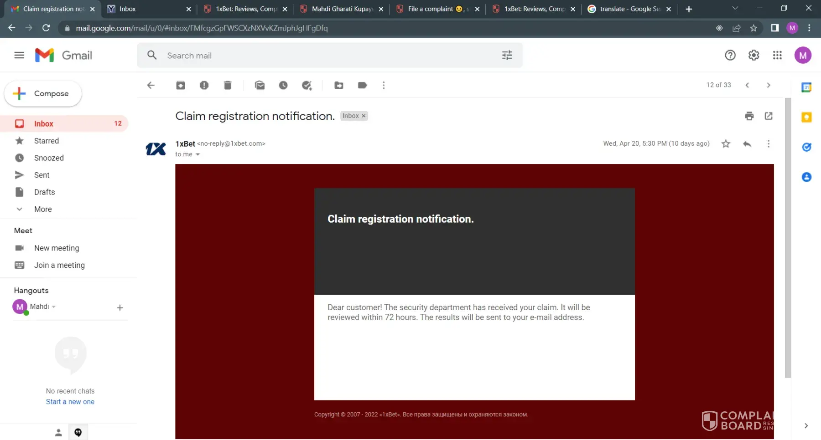The width and height of the screenshot is (821, 440).
Task: Click the email vertical scrollbar
Action: pos(788,237)
